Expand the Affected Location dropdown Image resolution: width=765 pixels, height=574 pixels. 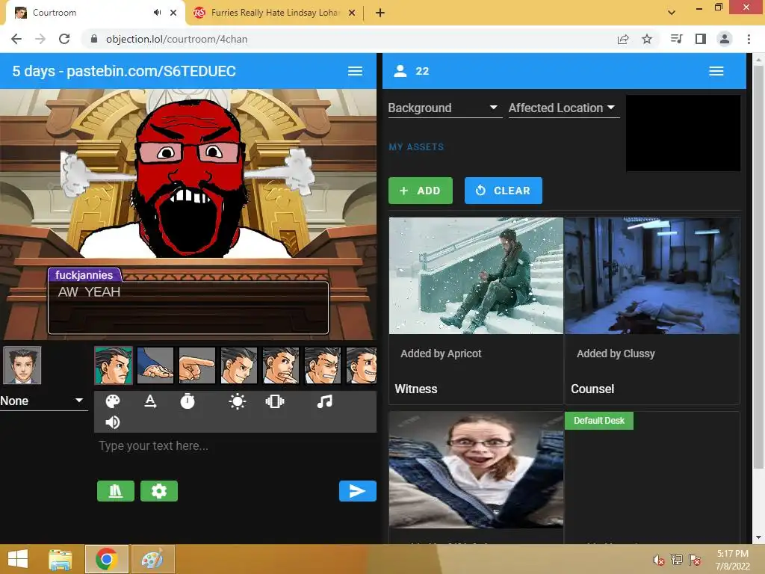[563, 108]
